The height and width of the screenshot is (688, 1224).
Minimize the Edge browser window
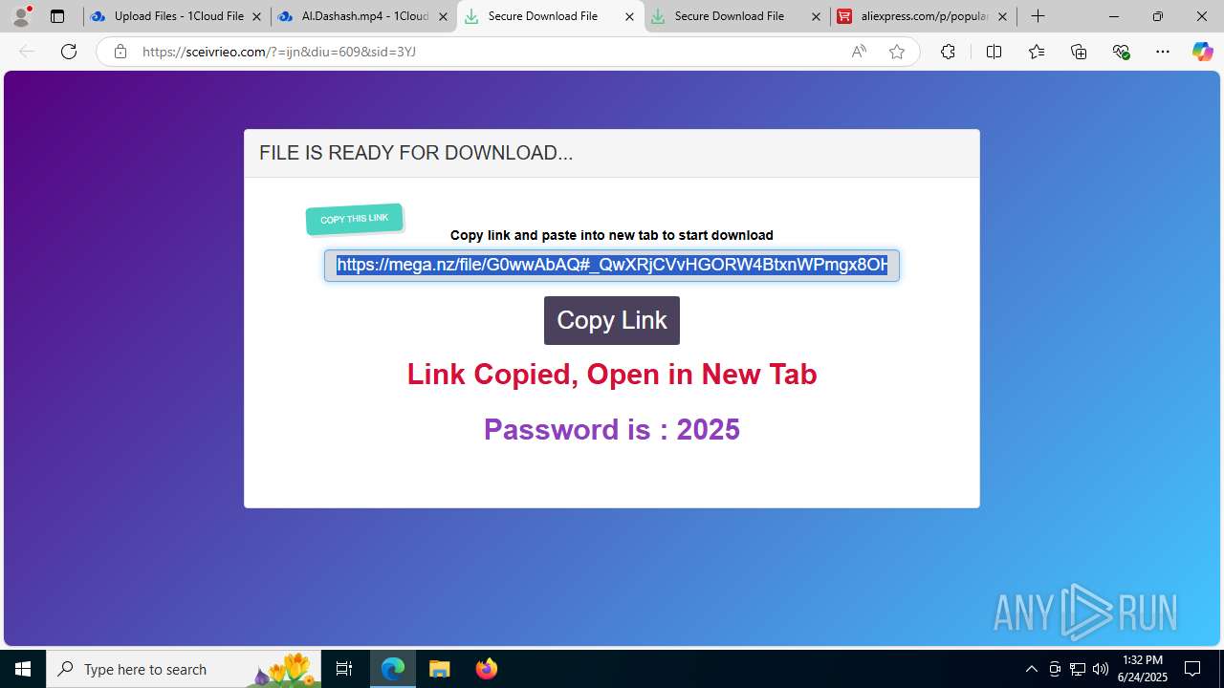(x=1114, y=16)
